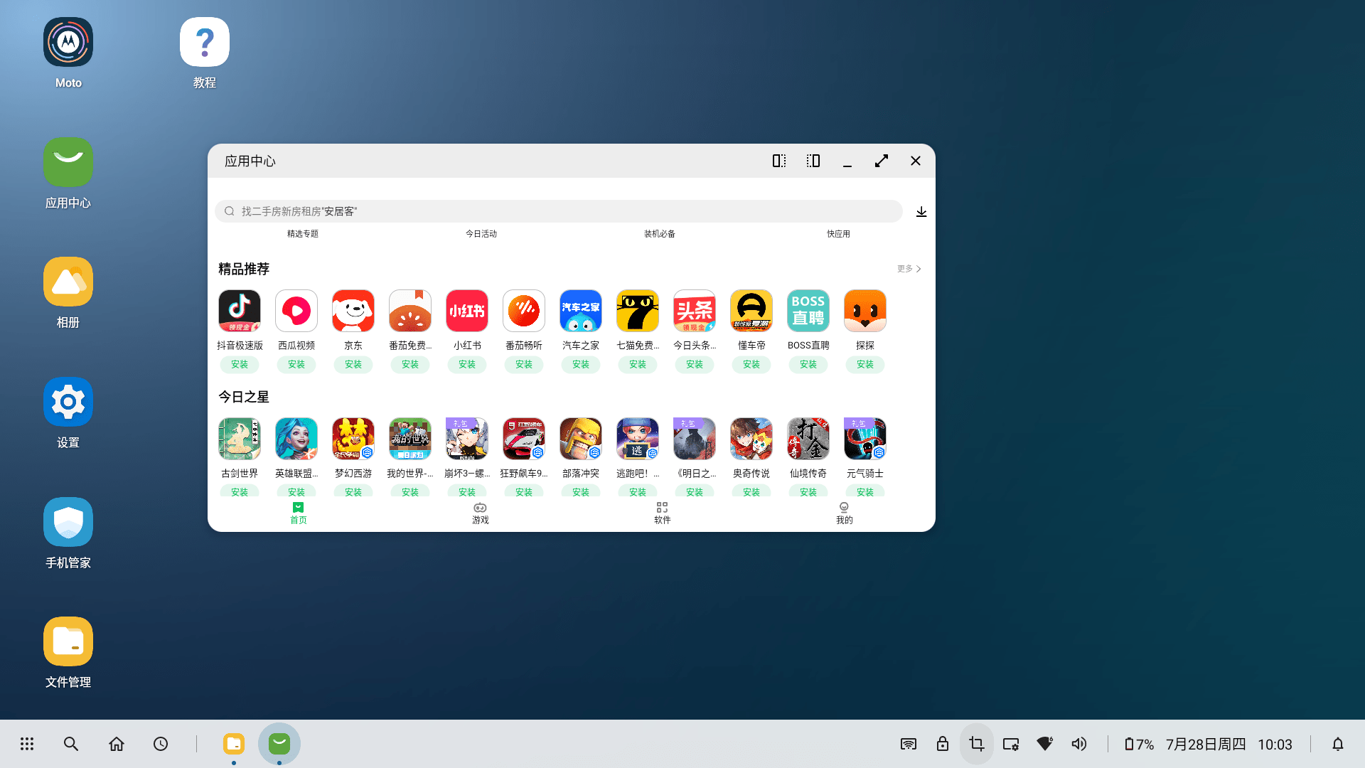
Task: Open recent apps clock icon
Action: [x=161, y=744]
